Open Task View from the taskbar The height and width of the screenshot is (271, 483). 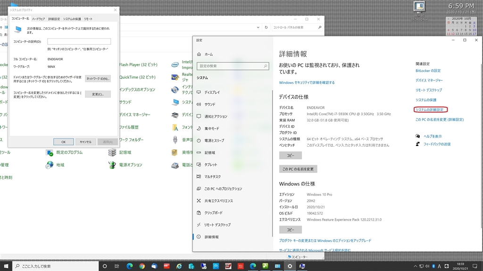pos(117,266)
